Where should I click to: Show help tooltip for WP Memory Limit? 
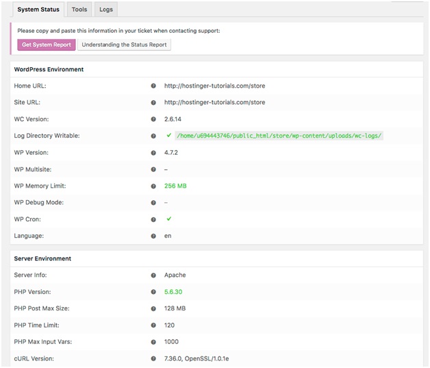pyautogui.click(x=153, y=186)
